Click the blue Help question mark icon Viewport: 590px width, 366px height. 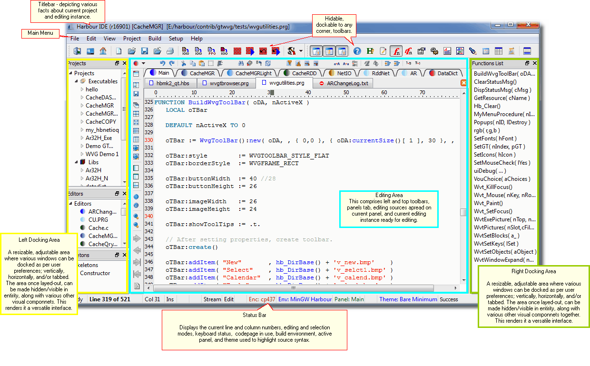coord(357,51)
